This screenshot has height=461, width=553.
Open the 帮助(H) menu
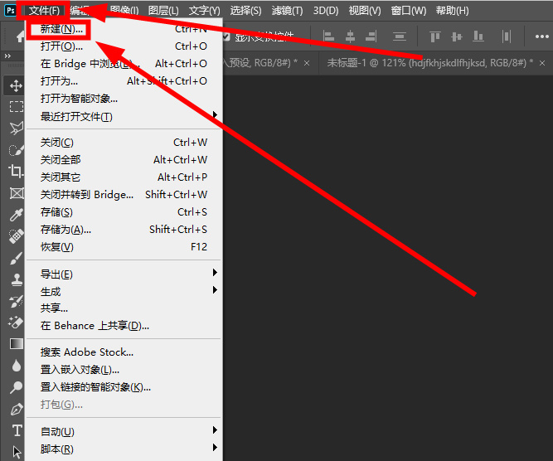point(452,11)
